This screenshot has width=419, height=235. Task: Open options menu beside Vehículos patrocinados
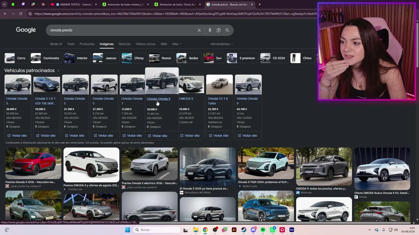tap(58, 70)
